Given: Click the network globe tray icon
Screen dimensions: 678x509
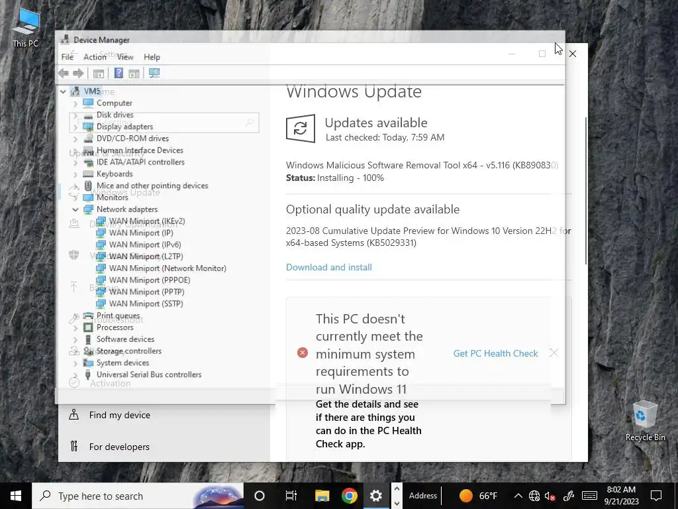Looking at the screenshot, I should tap(534, 496).
